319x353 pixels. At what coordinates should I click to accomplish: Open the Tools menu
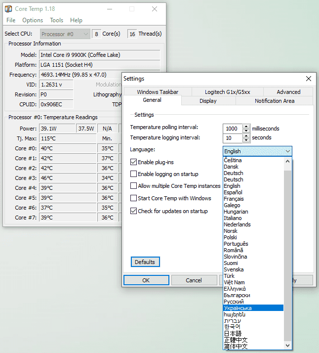point(56,20)
